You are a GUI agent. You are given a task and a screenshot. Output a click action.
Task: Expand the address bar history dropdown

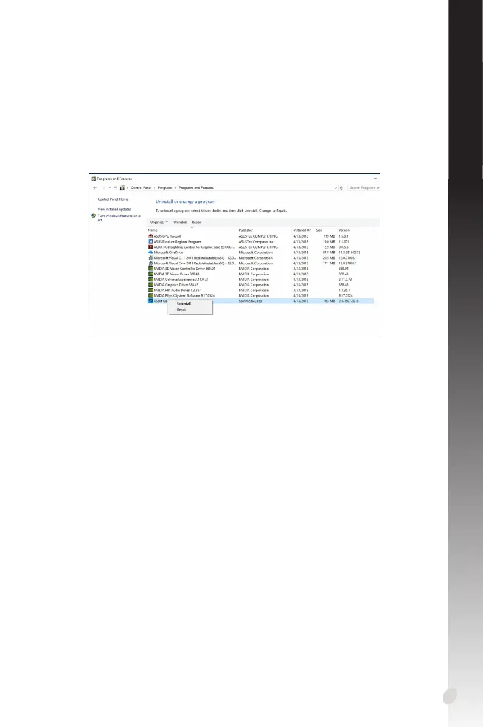(x=335, y=188)
